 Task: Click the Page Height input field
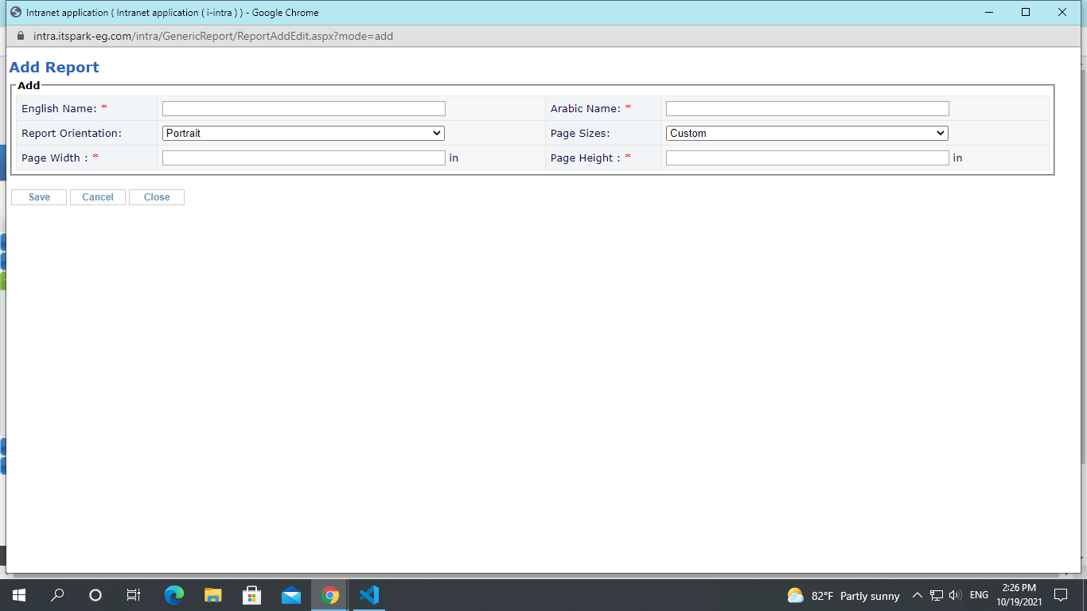click(x=807, y=158)
